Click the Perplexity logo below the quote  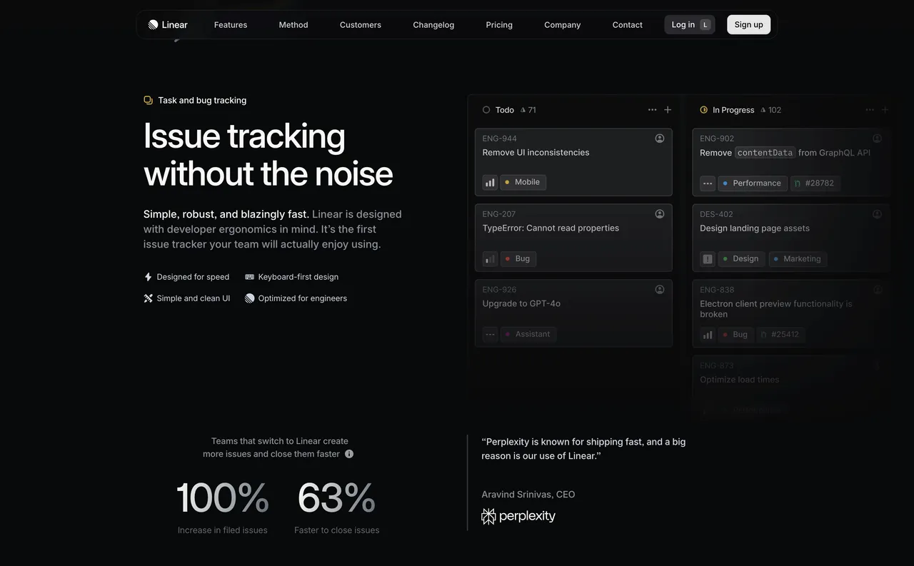click(x=518, y=515)
